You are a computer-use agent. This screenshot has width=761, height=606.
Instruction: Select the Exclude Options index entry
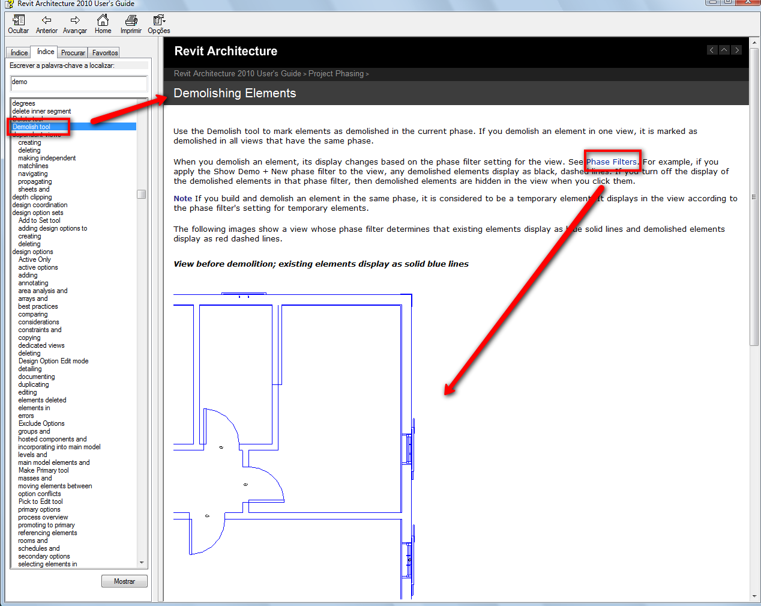tap(41, 423)
